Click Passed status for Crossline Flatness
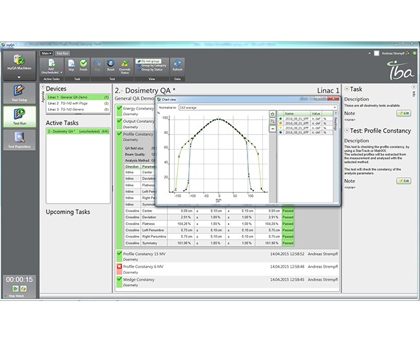Viewport: 420px width, 343px height. pyautogui.click(x=288, y=224)
